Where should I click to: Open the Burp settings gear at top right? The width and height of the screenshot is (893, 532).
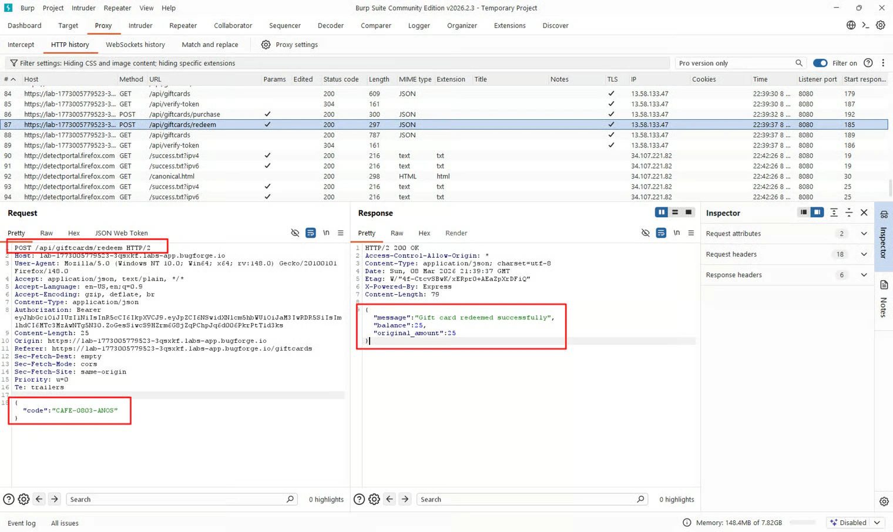coord(881,25)
